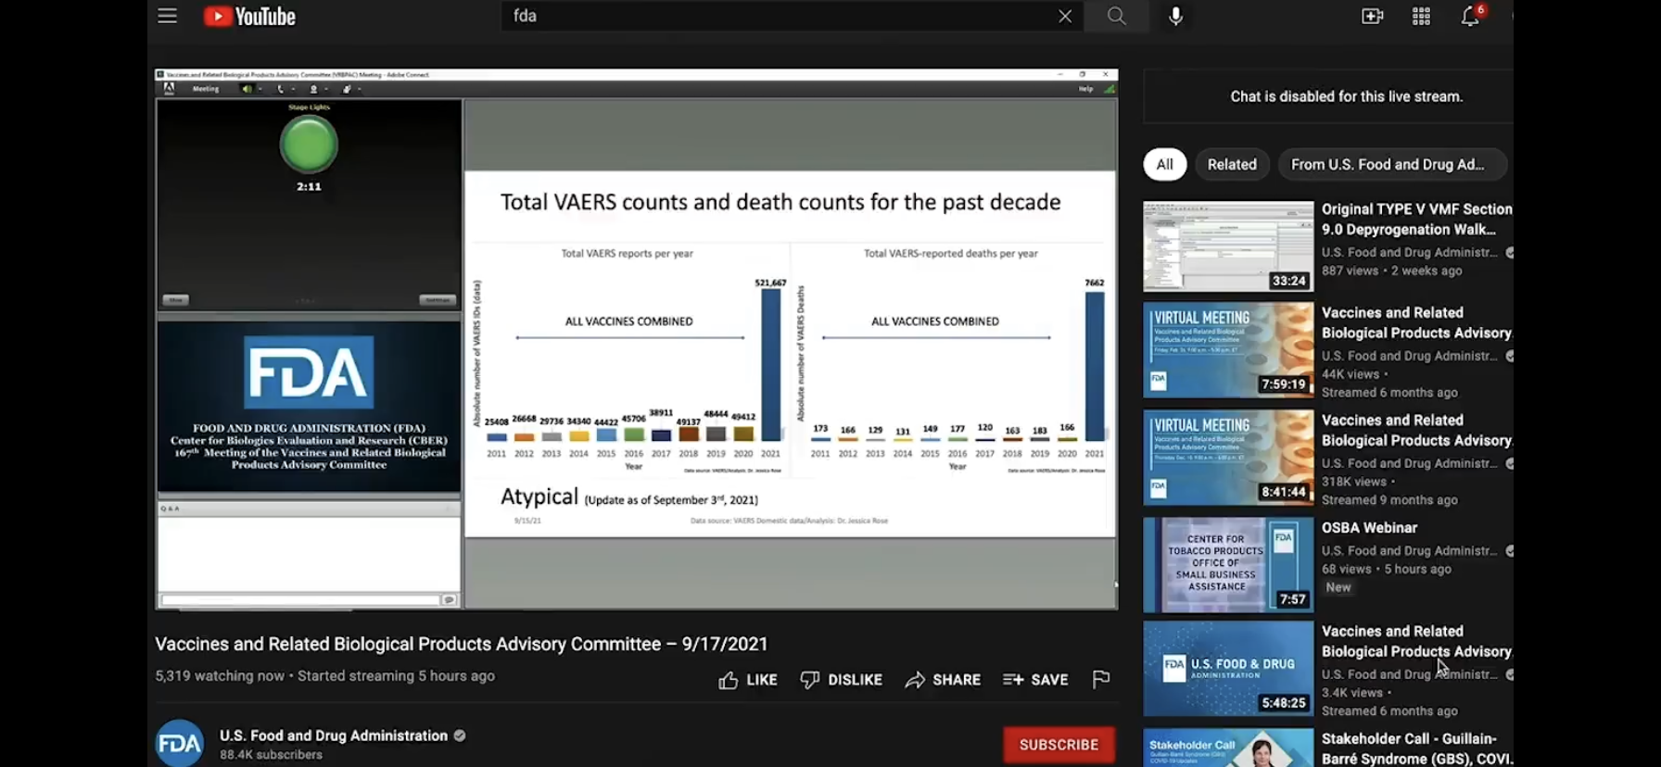Viewport: 1661px width, 767px height.
Task: Save the video to a playlist
Action: [x=1035, y=680]
